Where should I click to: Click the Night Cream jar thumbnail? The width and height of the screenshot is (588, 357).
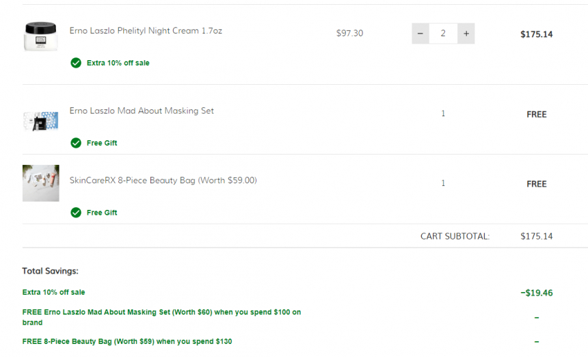(x=40, y=36)
